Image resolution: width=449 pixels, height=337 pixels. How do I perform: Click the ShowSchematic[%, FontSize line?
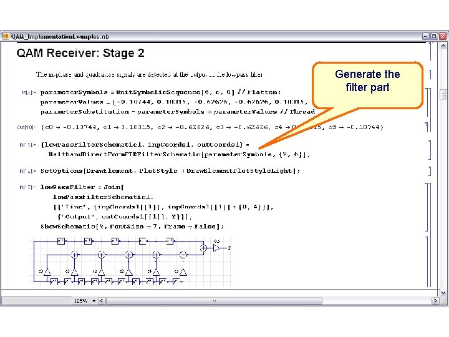click(x=132, y=227)
